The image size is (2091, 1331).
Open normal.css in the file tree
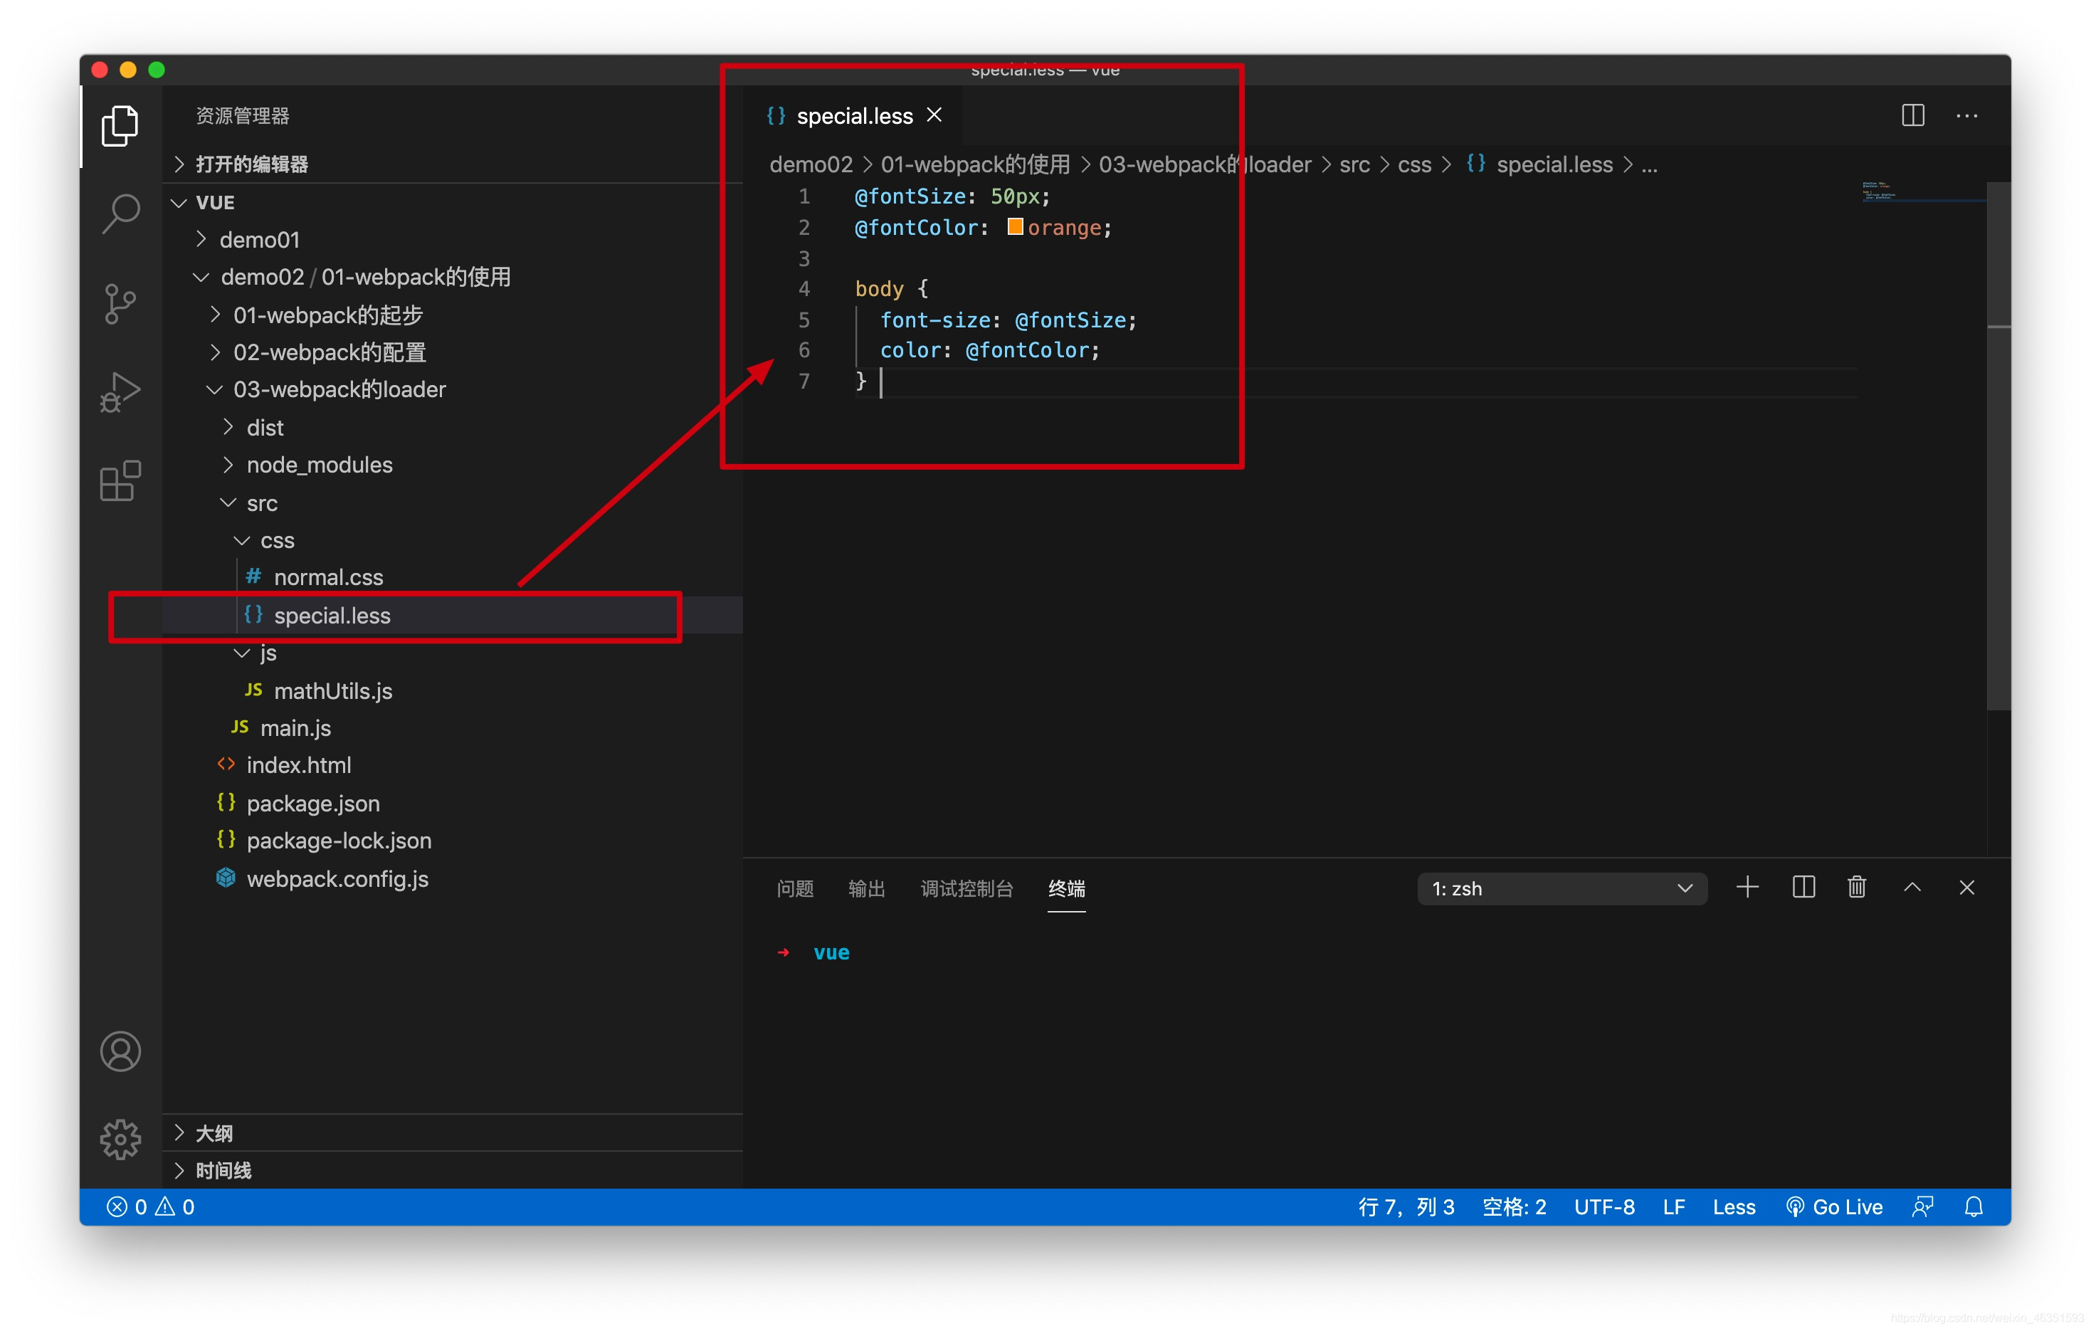coord(451,577)
